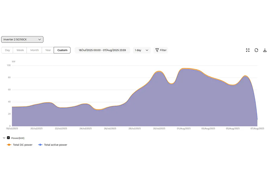Click the blue Total active power marker
The width and height of the screenshot is (272, 183).
40,145
